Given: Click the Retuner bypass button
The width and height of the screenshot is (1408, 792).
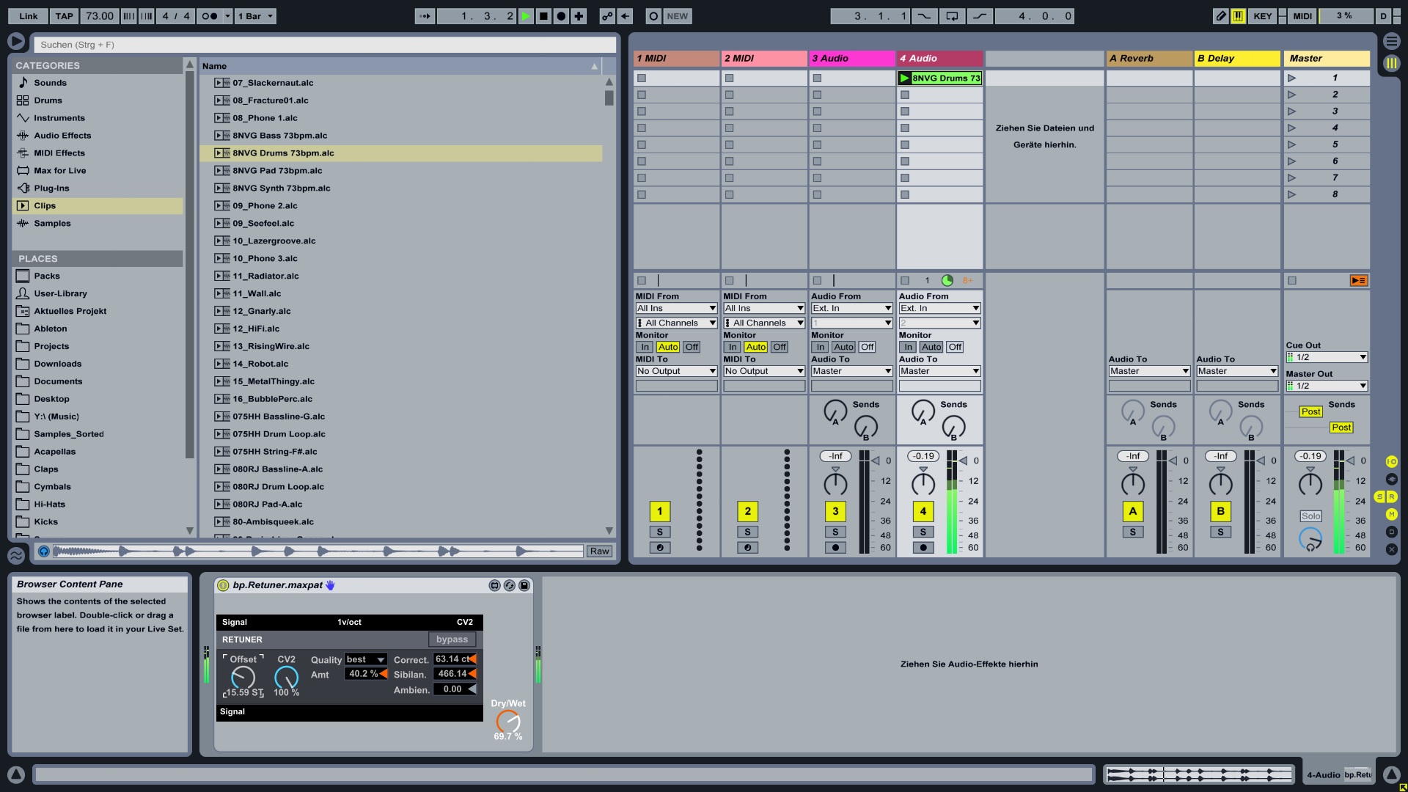Looking at the screenshot, I should tap(452, 639).
